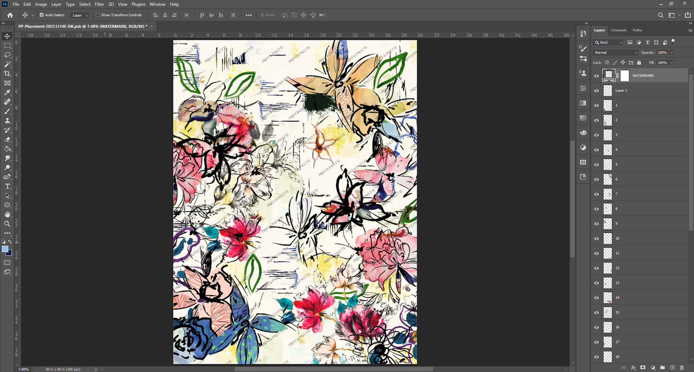Open the layer filter Kind dropdown

tap(608, 43)
